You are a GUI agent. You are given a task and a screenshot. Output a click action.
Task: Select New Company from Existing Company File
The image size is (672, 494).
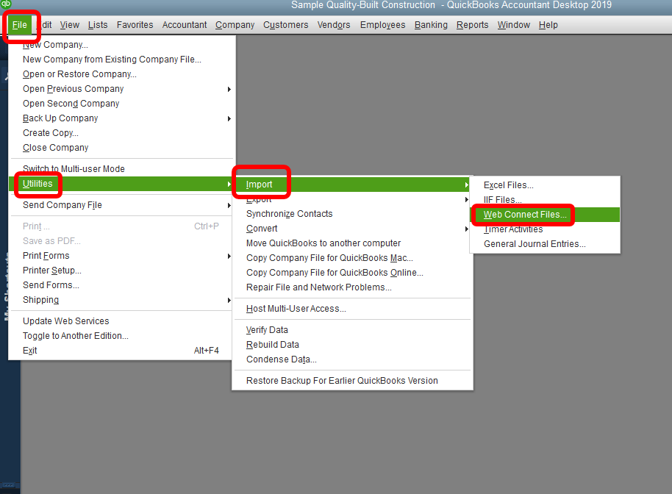pyautogui.click(x=112, y=59)
